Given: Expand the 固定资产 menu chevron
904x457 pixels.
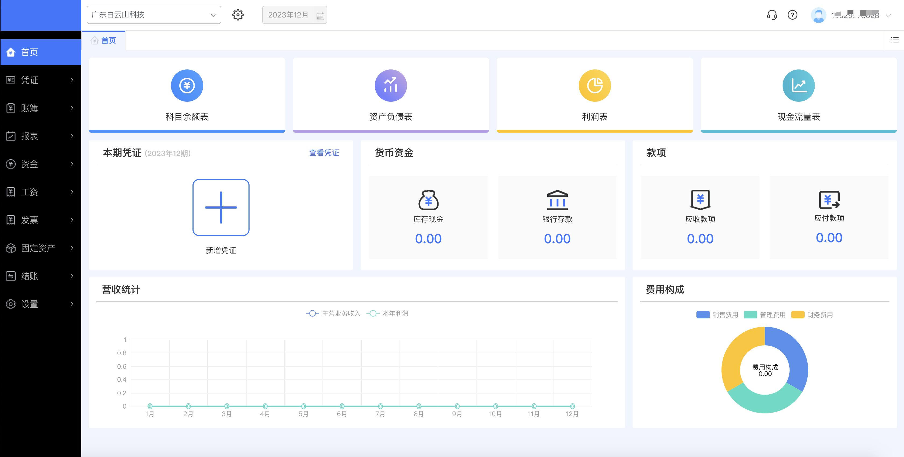Looking at the screenshot, I should pos(72,248).
